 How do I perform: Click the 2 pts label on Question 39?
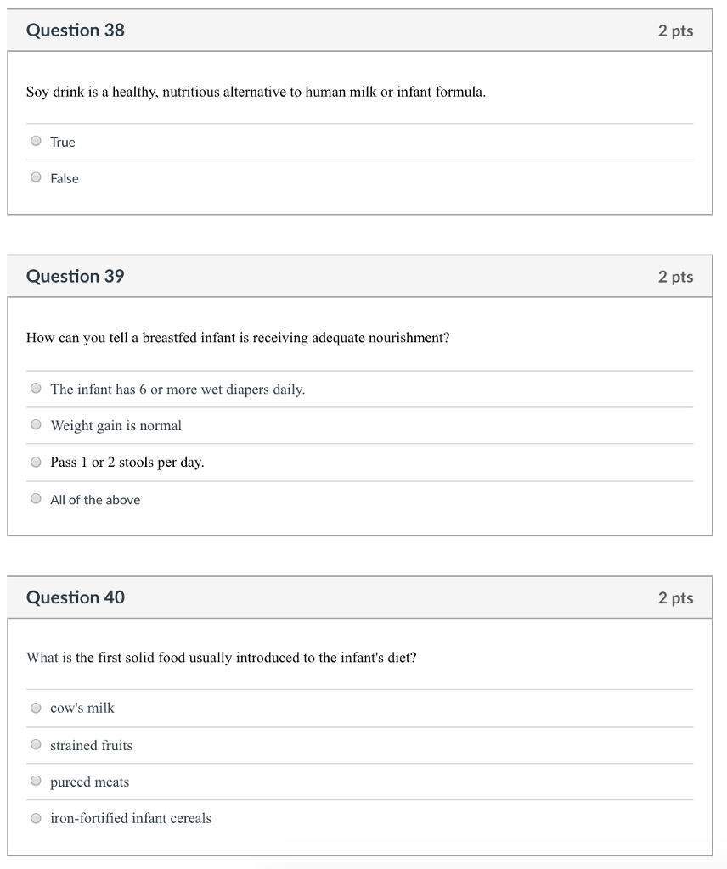[677, 276]
